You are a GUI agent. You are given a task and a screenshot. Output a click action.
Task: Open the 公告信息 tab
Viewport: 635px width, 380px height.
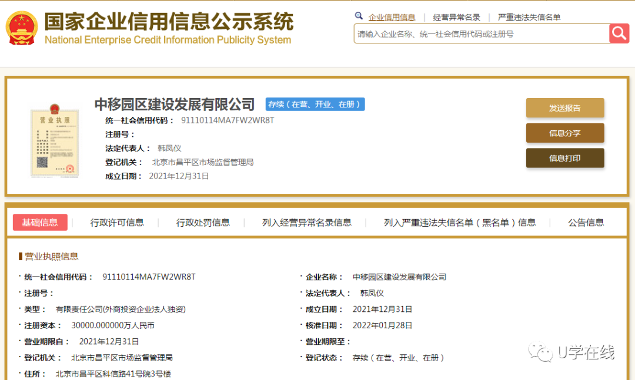[586, 223]
